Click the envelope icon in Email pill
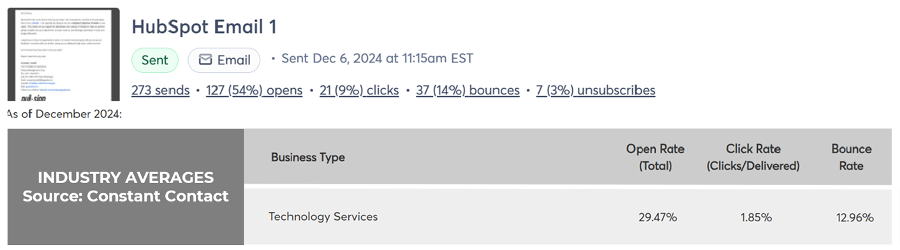This screenshot has height=250, width=900. point(205,60)
